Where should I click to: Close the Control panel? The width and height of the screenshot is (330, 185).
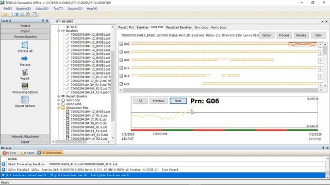(x=47, y=21)
